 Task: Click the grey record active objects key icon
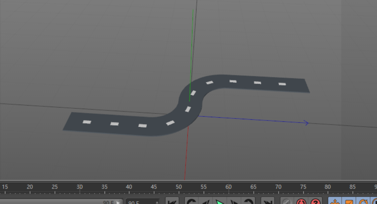tap(287, 201)
